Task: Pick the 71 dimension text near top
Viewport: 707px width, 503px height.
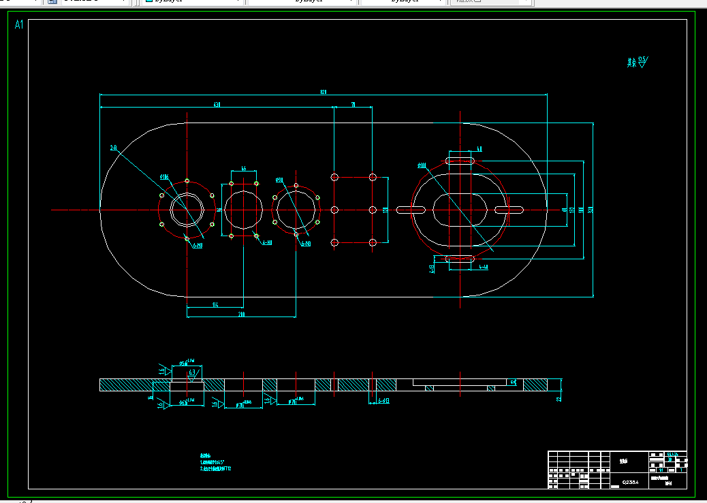Action: (x=353, y=105)
